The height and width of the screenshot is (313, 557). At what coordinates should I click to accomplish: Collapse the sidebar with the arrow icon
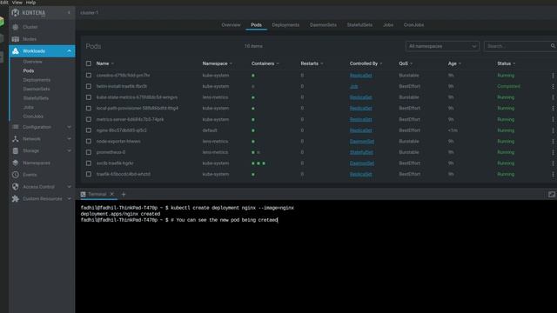[x=69, y=12]
